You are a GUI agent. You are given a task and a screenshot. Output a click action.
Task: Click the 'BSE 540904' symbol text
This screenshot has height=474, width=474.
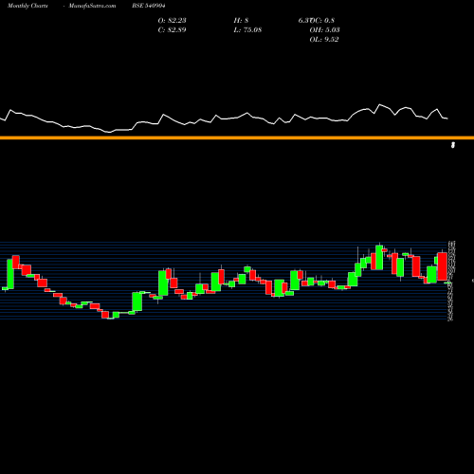coord(149,6)
